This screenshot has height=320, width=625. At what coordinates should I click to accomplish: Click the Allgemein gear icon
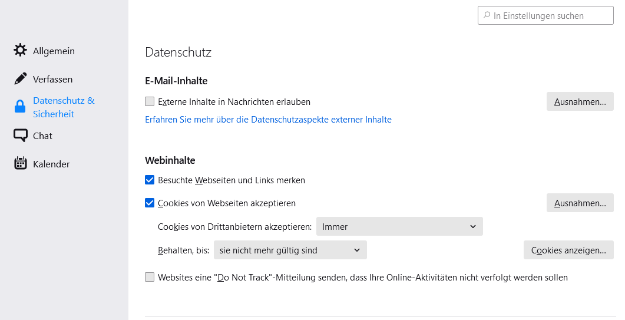click(x=21, y=51)
